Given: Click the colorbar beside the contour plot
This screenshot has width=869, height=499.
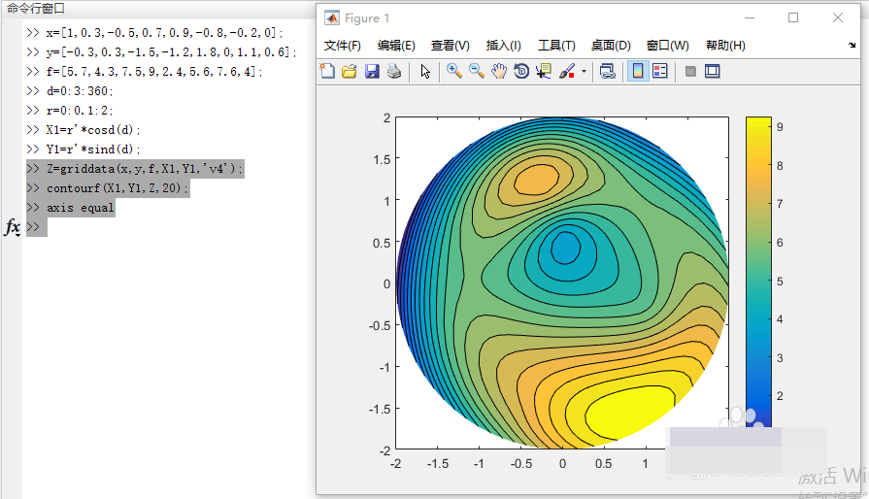Looking at the screenshot, I should 758,272.
